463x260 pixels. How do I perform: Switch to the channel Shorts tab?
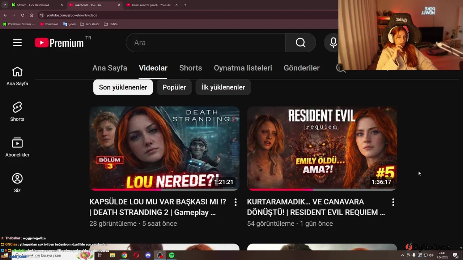(x=191, y=68)
